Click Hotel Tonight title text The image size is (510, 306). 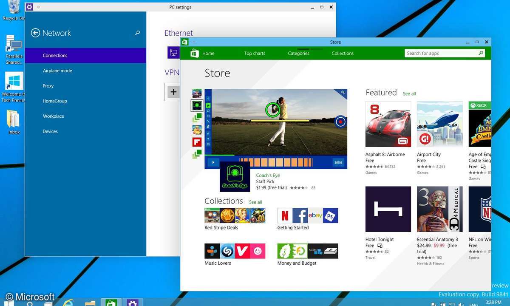pyautogui.click(x=380, y=239)
